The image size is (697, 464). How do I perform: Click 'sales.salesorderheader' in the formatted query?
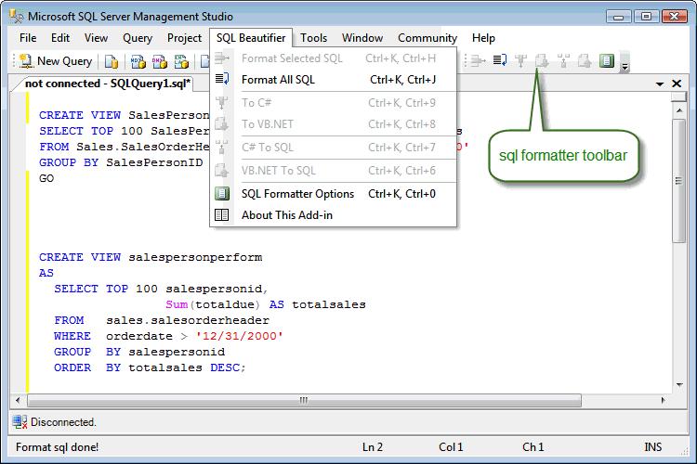click(188, 320)
